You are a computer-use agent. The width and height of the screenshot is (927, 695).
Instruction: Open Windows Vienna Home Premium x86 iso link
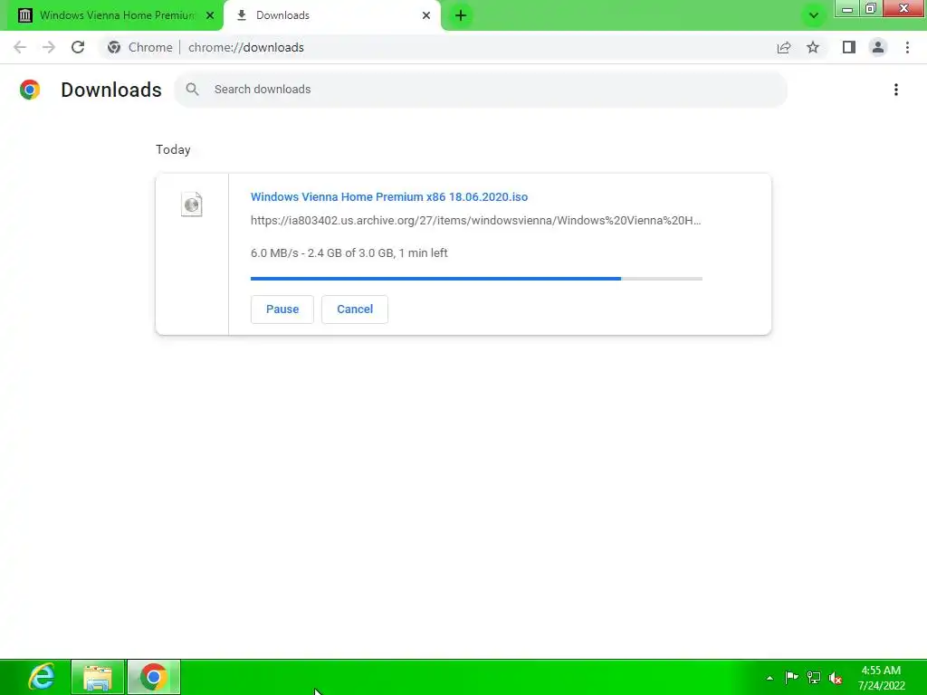[389, 196]
